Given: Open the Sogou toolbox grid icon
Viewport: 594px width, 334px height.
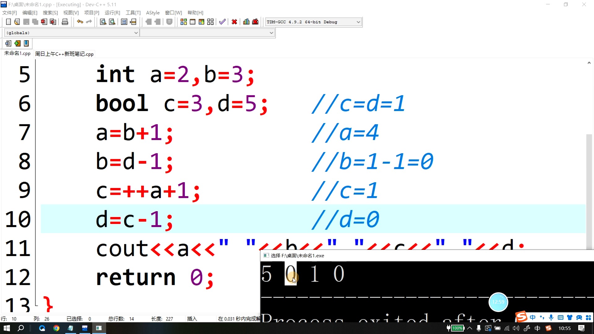Looking at the screenshot, I should coord(588,318).
